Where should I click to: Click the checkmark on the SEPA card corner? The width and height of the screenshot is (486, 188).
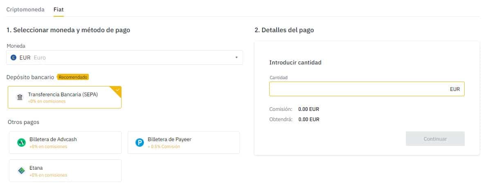[118, 89]
